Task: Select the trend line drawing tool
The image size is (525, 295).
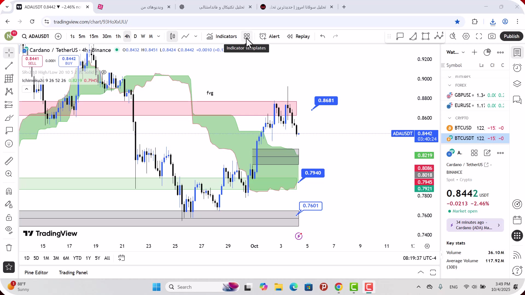Action: click(9, 66)
